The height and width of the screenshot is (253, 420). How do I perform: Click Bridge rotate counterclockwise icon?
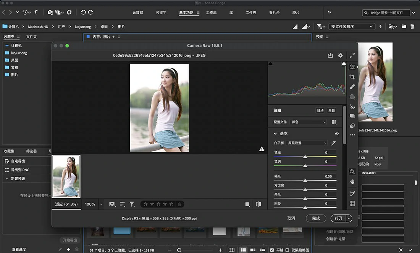(x=83, y=12)
